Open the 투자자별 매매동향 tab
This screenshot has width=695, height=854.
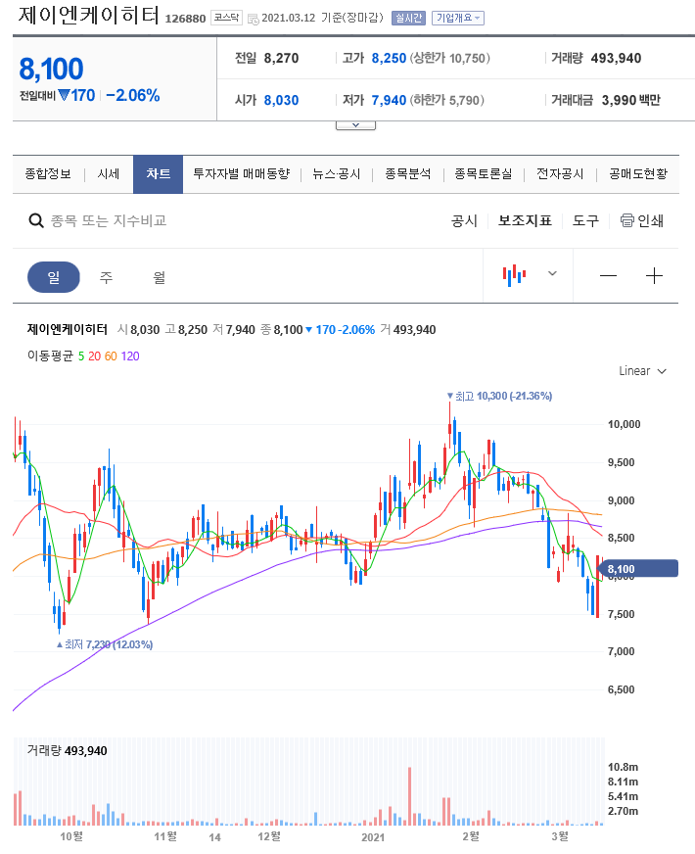tap(242, 173)
